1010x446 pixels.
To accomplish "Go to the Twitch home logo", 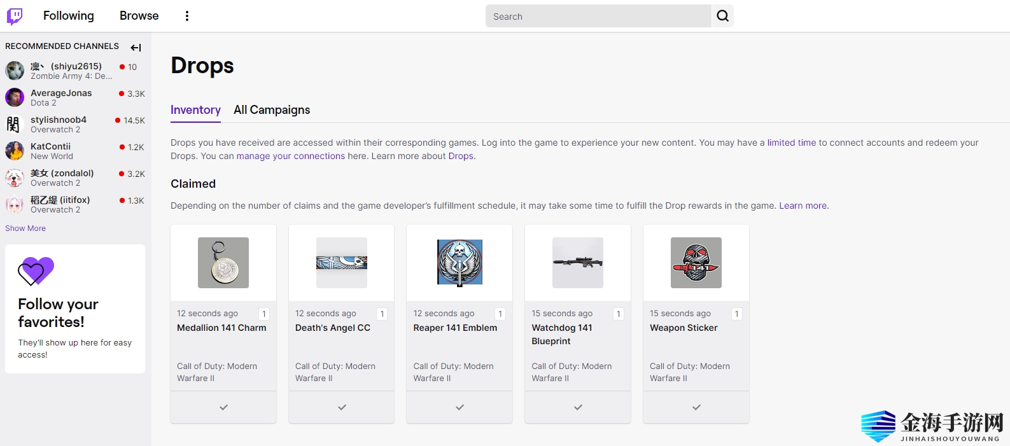I will pyautogui.click(x=15, y=16).
